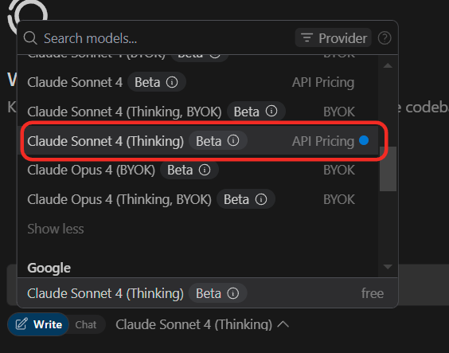
Task: Open info icon for Sonnet 4 (Thinking, BYOK)
Action: click(271, 111)
